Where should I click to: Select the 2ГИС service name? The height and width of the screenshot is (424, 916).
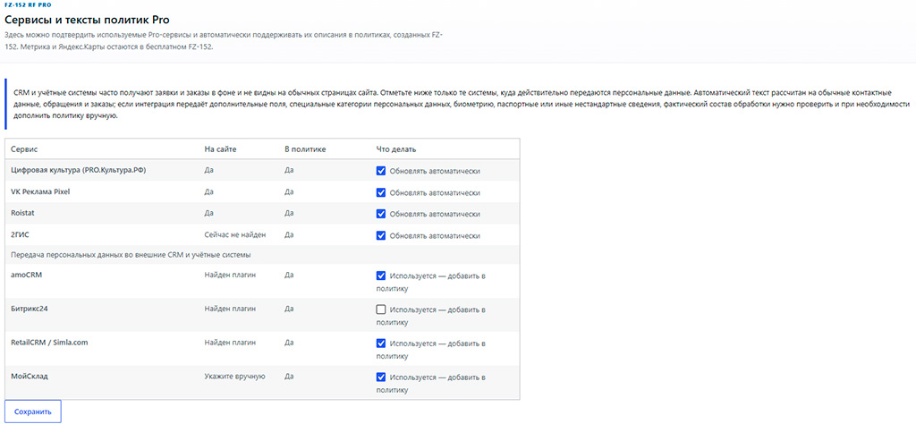(20, 235)
